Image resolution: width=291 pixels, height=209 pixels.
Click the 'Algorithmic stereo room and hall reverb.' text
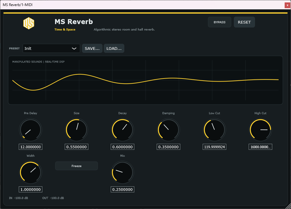pyautogui.click(x=124, y=30)
